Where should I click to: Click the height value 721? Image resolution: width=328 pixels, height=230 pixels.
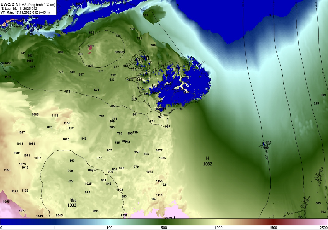pyautogui.click(x=139, y=39)
